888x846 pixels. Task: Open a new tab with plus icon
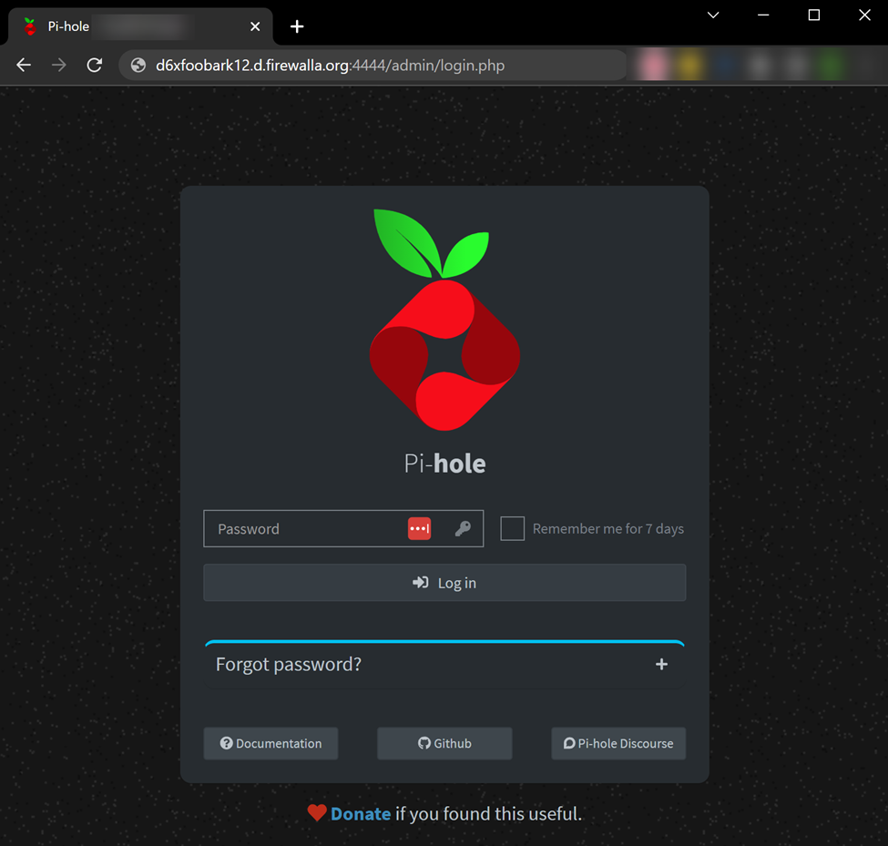(297, 26)
